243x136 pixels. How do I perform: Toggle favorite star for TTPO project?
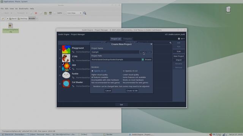click(60, 58)
